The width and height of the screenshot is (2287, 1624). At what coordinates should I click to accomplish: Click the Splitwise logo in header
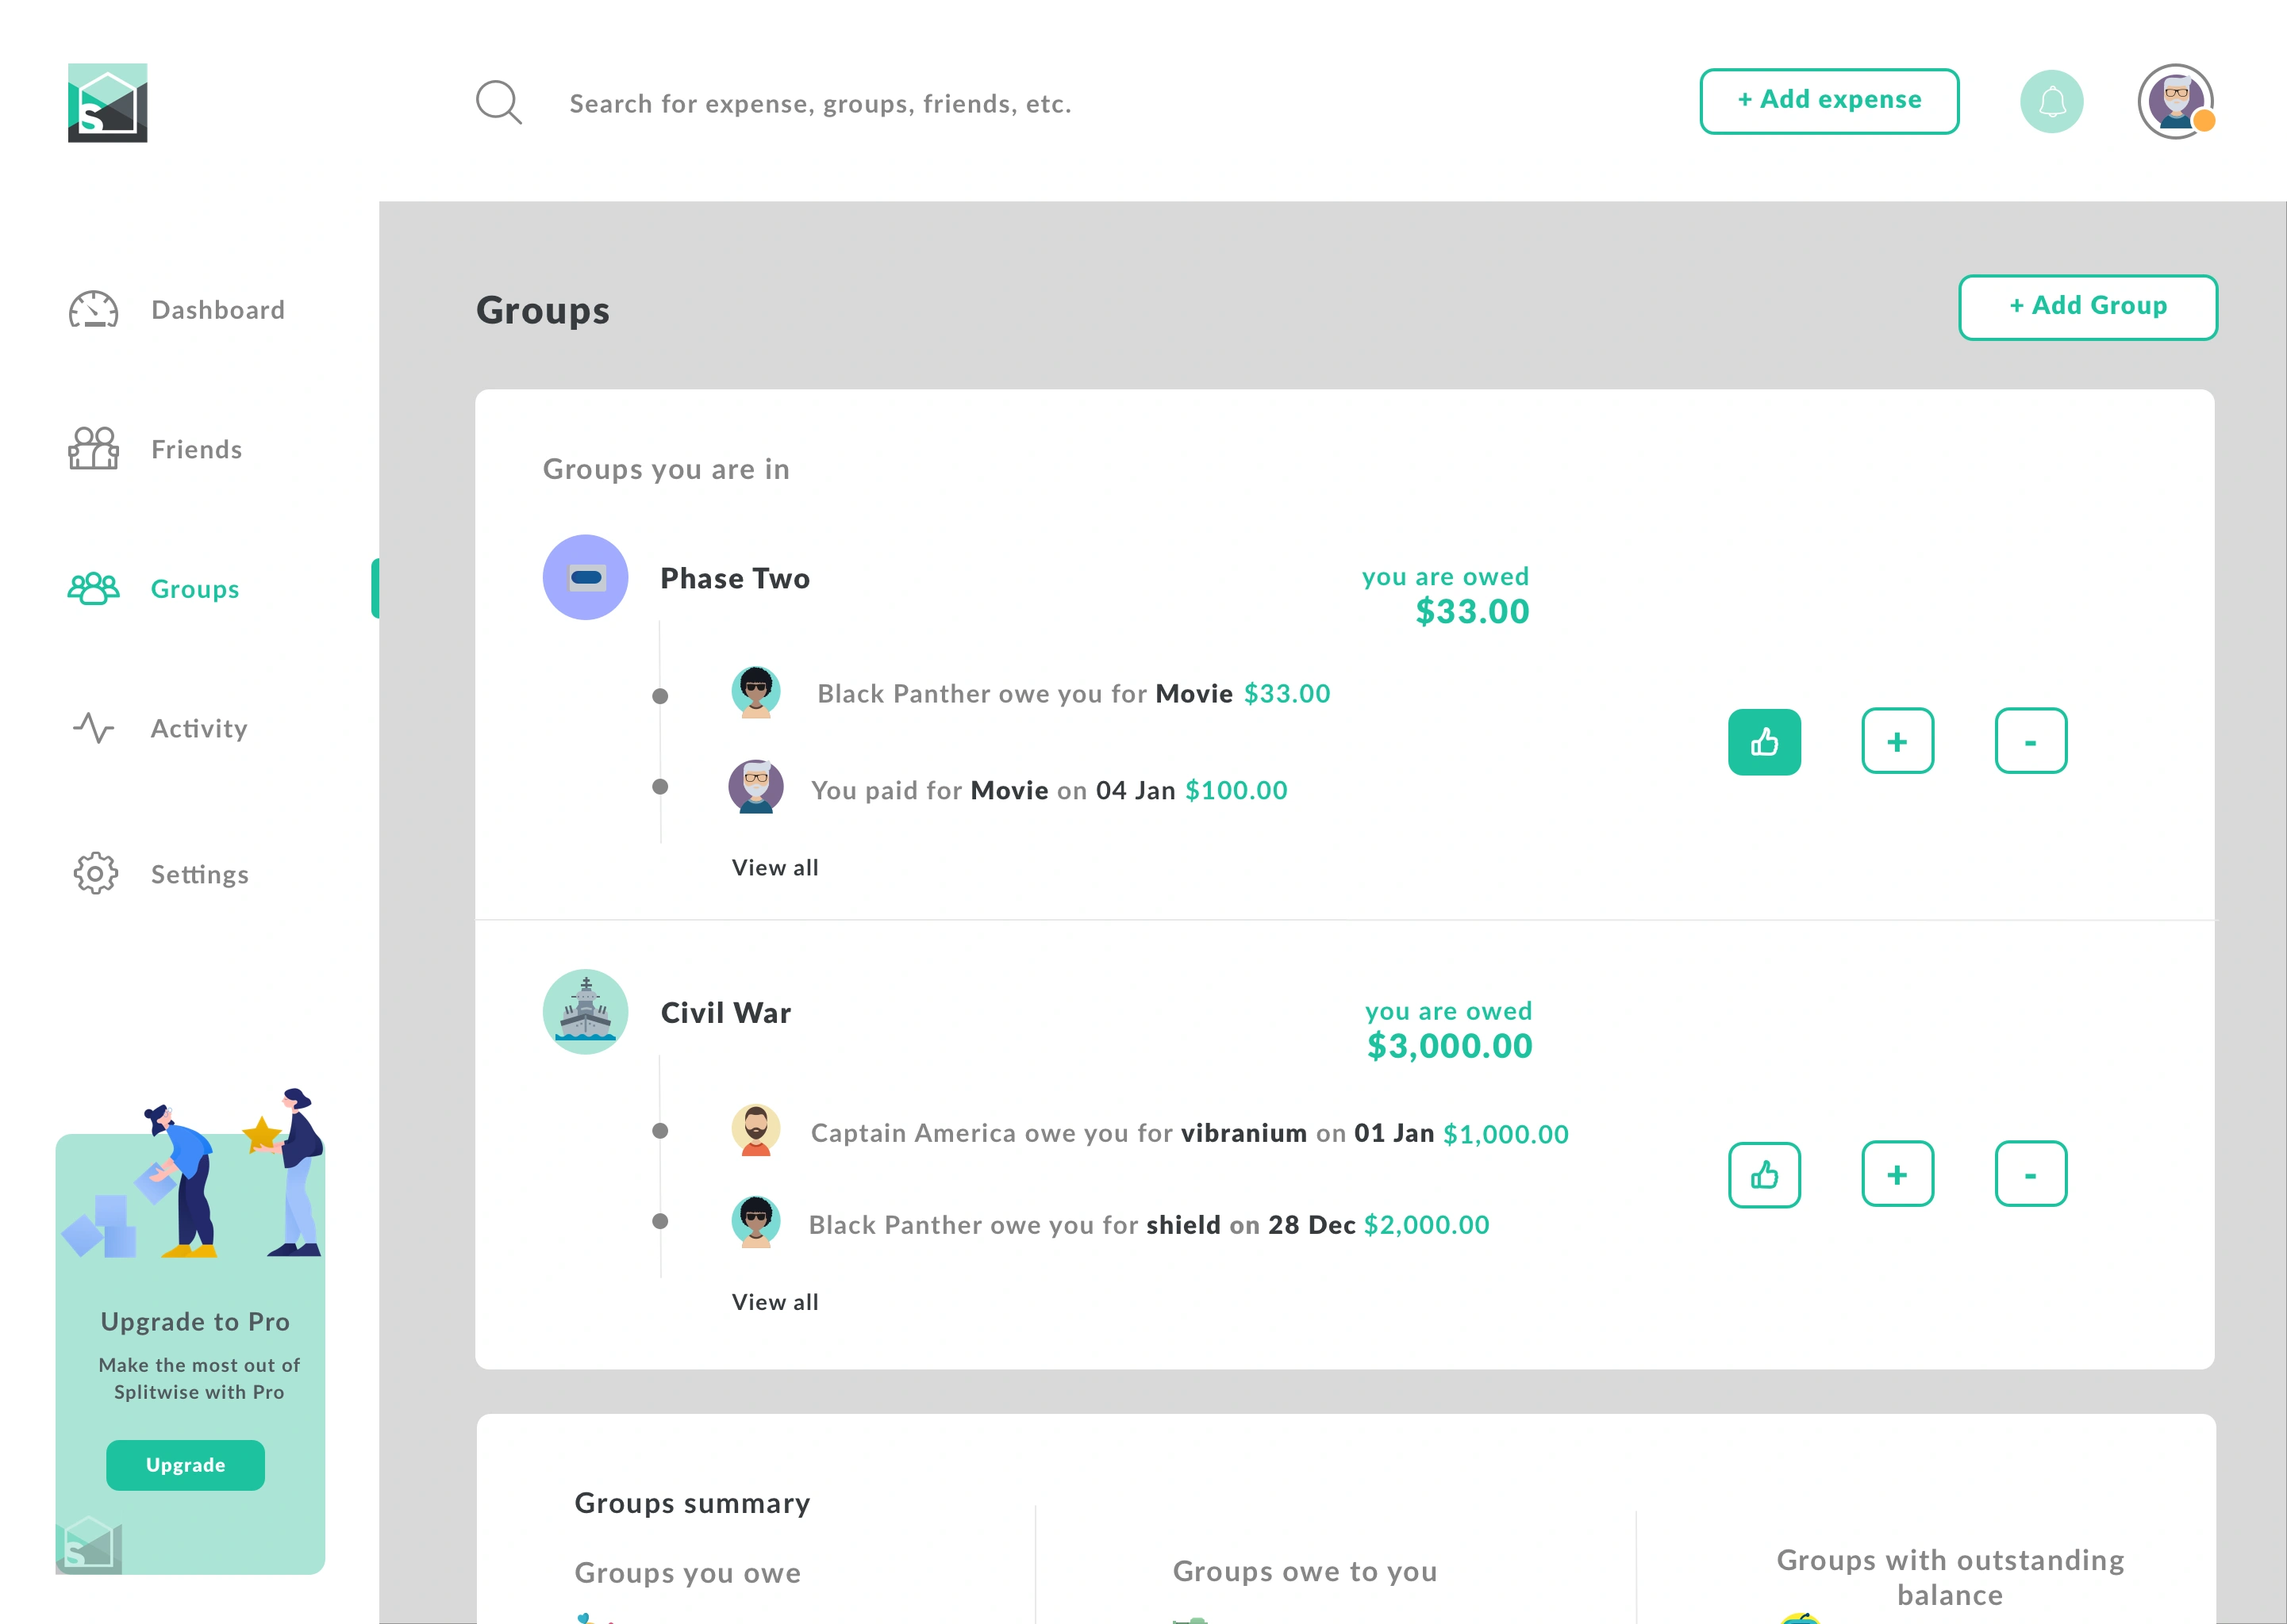click(107, 103)
